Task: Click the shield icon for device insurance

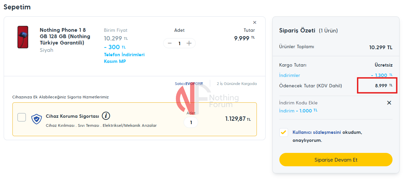Action: [x=36, y=119]
